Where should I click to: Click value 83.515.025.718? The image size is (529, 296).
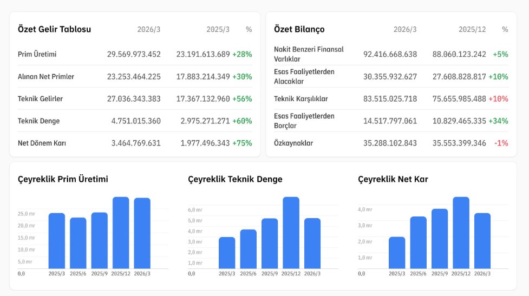pyautogui.click(x=390, y=99)
